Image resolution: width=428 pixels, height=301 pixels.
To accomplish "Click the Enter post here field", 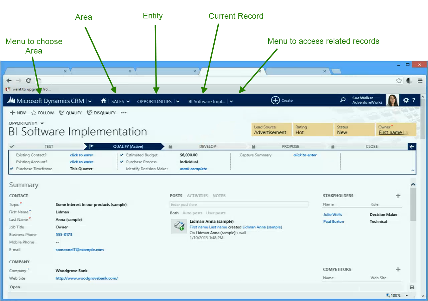I will (x=239, y=204).
